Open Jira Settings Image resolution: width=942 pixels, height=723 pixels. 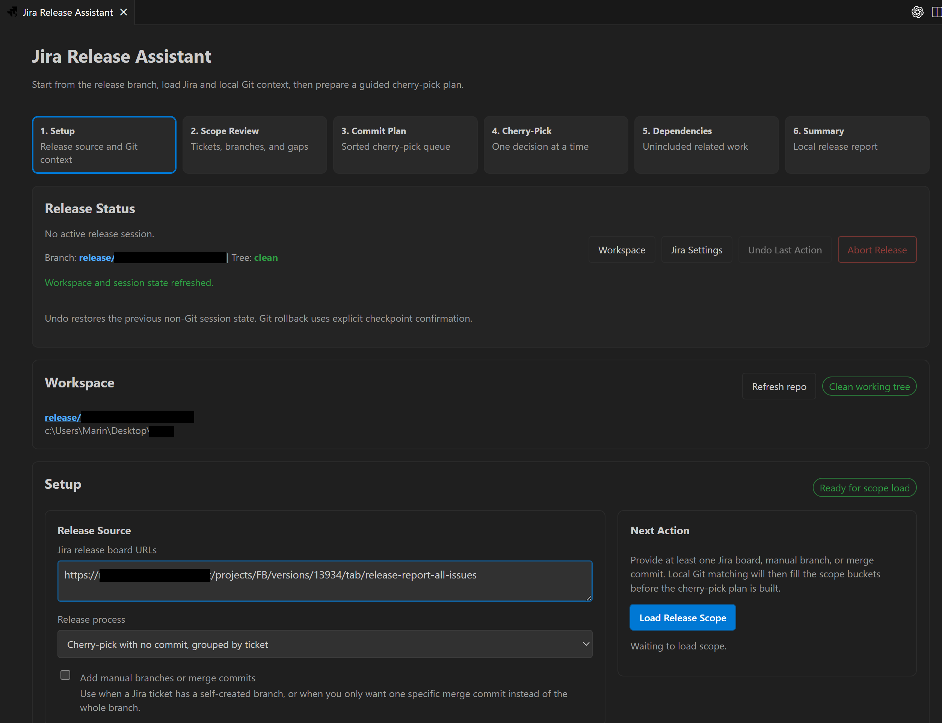click(x=697, y=250)
